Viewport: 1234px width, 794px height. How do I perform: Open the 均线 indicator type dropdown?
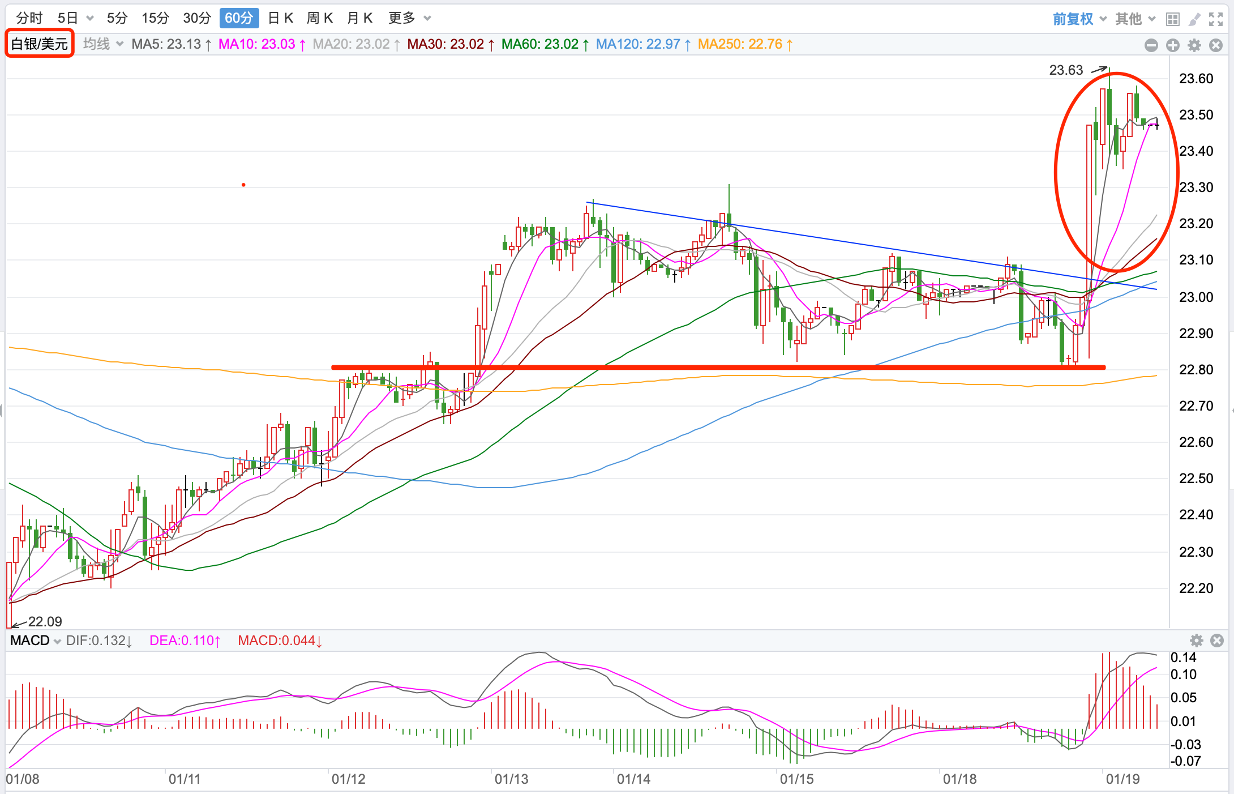(x=103, y=44)
